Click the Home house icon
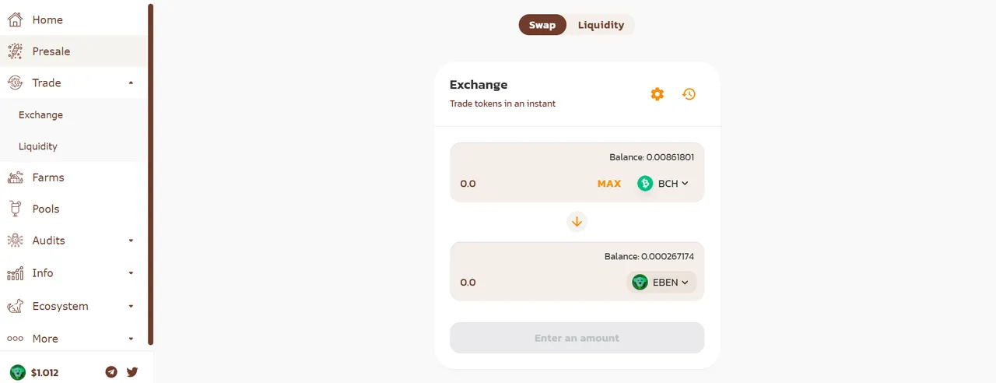This screenshot has width=996, height=383. pos(15,19)
